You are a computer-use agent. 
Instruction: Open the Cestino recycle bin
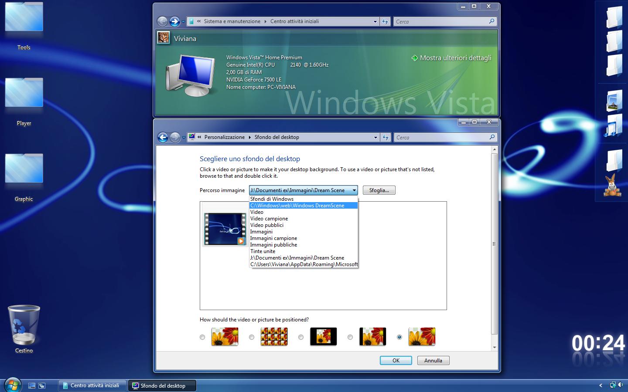click(24, 327)
